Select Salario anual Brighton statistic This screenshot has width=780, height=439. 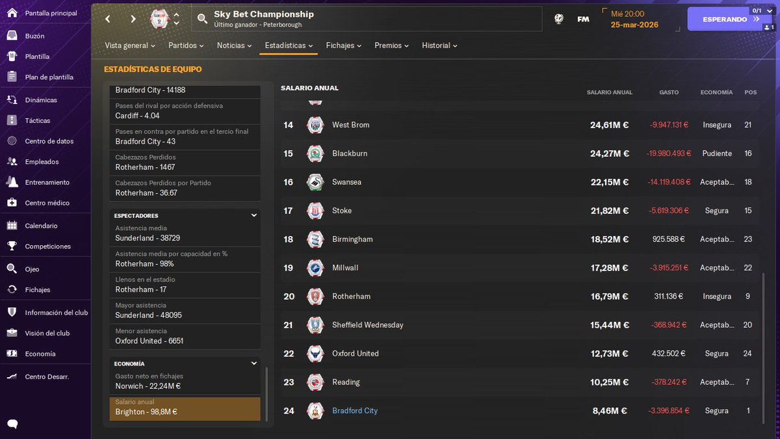tap(185, 408)
